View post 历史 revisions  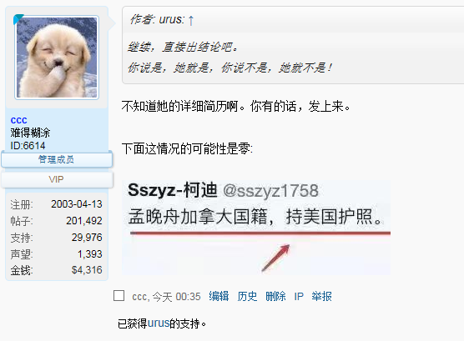(247, 296)
